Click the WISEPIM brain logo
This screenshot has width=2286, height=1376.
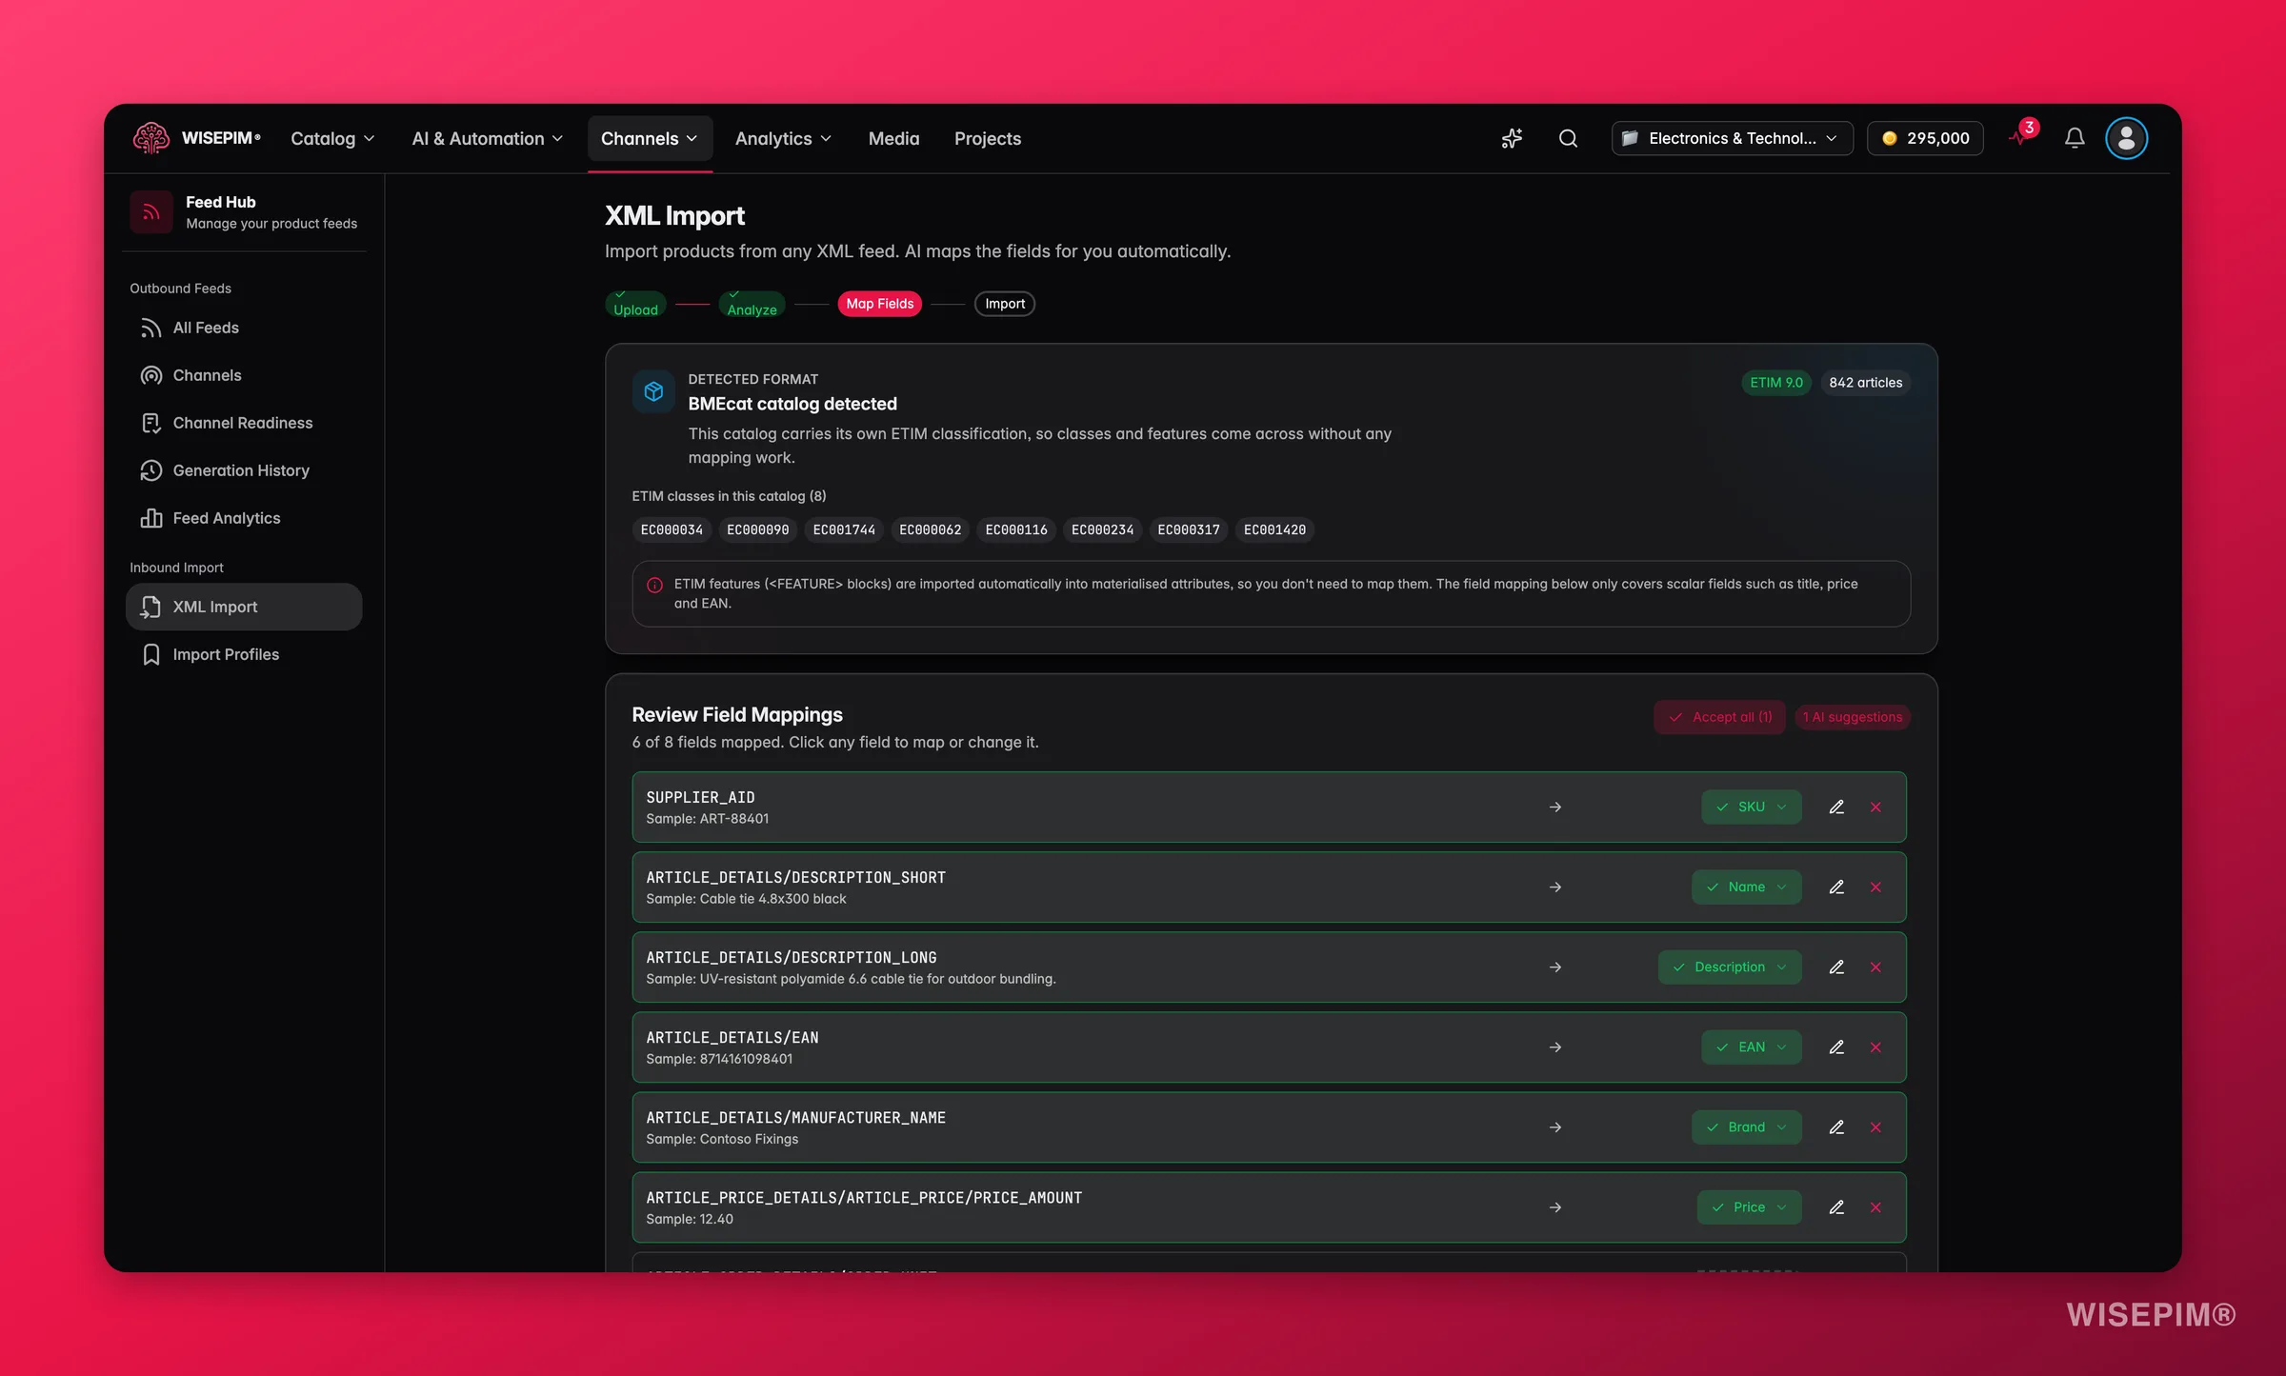[150, 138]
